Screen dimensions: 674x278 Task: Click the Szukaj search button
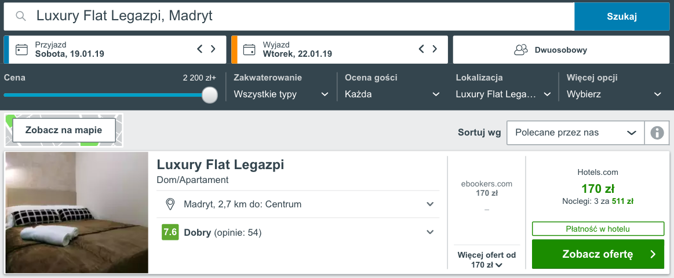[x=622, y=16]
